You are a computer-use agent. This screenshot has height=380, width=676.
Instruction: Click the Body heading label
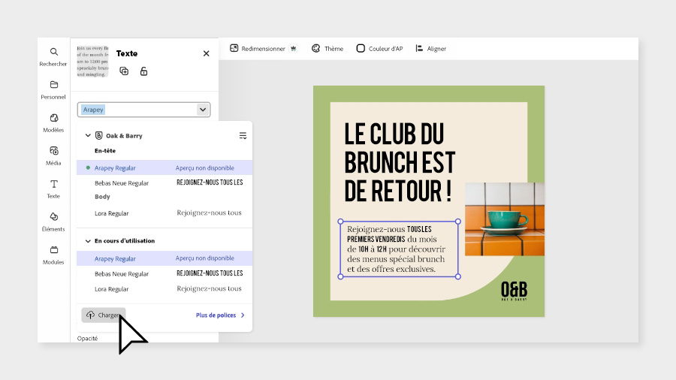click(x=102, y=197)
